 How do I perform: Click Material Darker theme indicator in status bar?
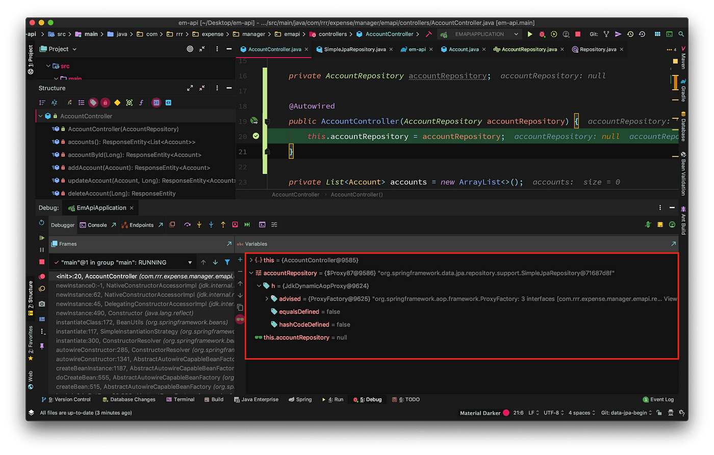tap(484, 413)
